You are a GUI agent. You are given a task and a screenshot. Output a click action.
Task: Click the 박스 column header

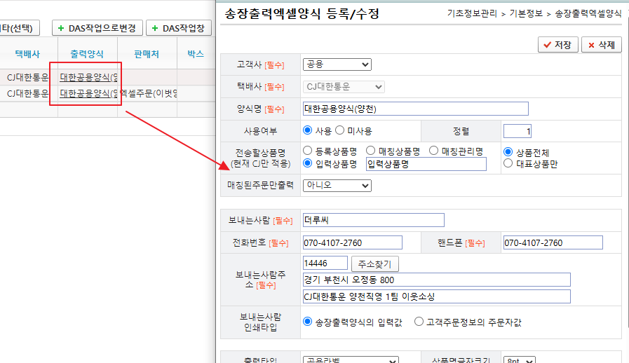pyautogui.click(x=196, y=54)
